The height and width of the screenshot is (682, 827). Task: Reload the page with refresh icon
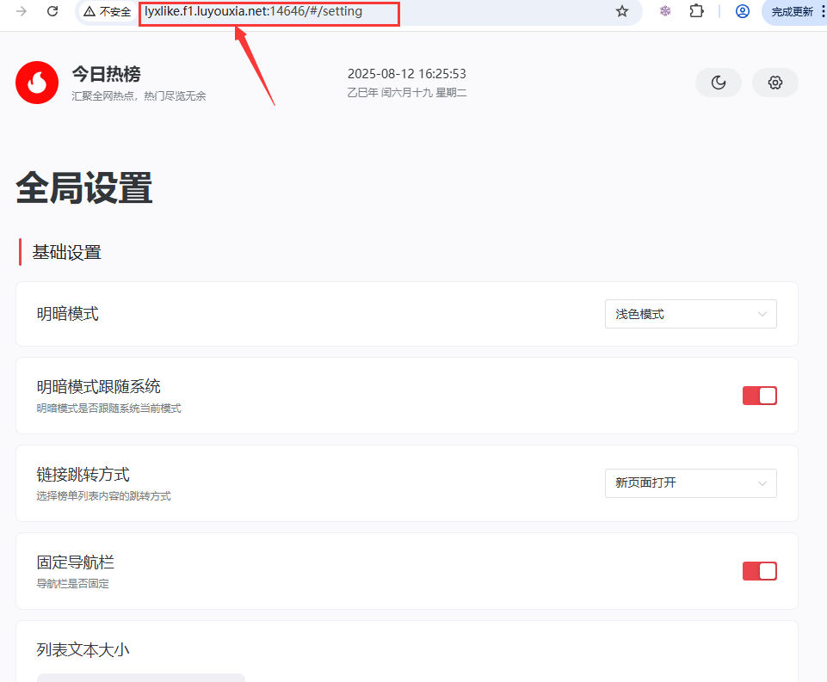[x=52, y=11]
